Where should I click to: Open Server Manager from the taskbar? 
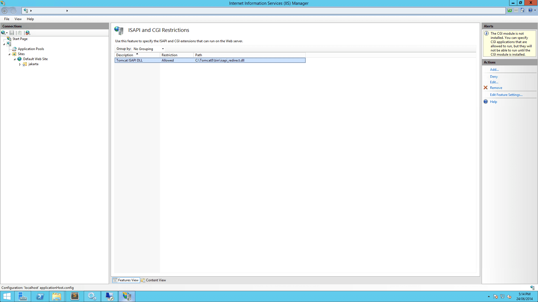click(22, 296)
